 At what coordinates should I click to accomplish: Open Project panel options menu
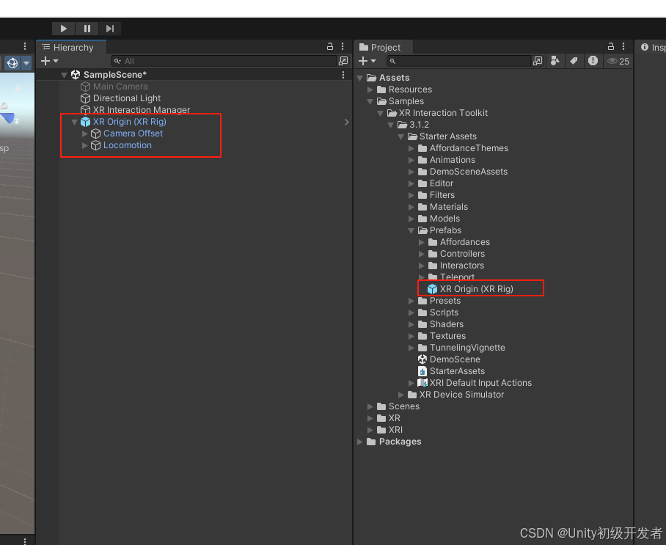pyautogui.click(x=623, y=47)
